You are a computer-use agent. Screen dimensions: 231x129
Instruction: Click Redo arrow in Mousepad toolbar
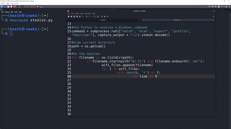click(x=90, y=16)
